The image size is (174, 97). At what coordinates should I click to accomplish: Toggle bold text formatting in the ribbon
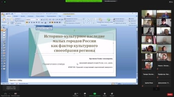27,22
